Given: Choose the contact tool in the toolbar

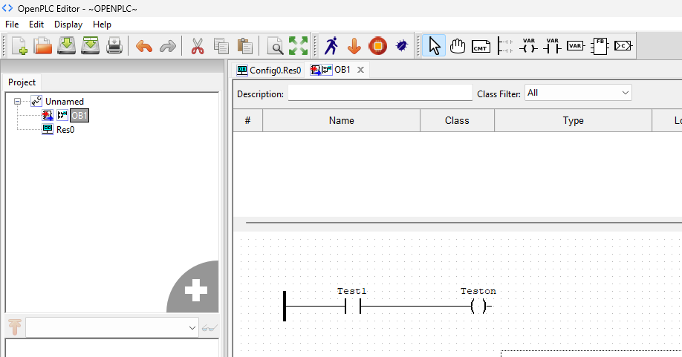Looking at the screenshot, I should point(552,46).
